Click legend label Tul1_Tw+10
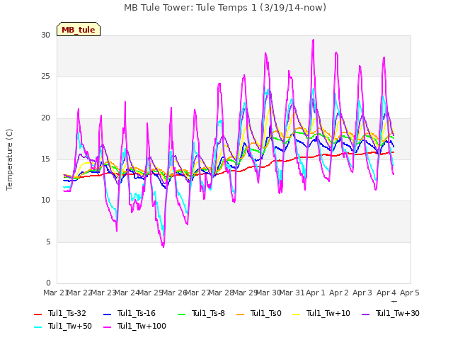Image resolution: width=453 pixels, height=340 pixels. pos(328,313)
